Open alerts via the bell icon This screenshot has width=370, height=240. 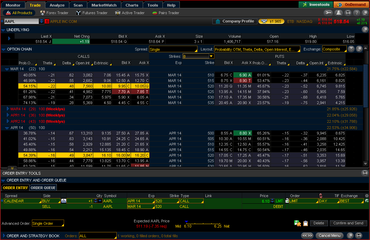[338, 13]
